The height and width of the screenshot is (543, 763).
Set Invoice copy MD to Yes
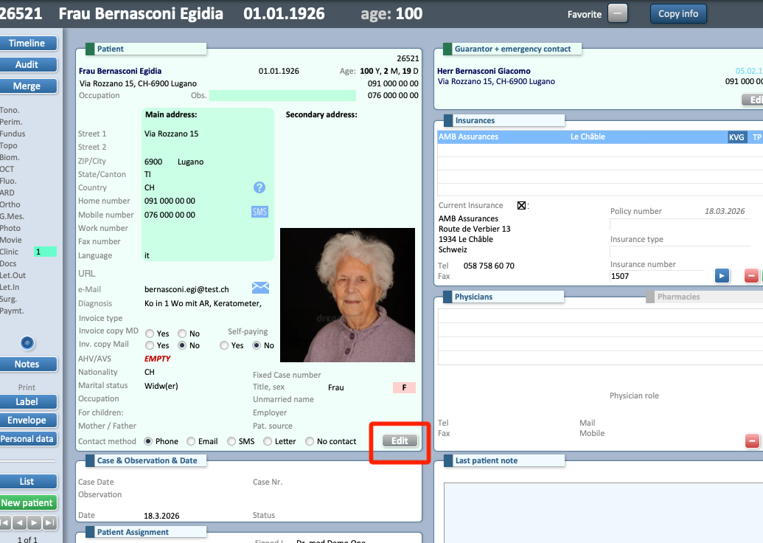[150, 333]
